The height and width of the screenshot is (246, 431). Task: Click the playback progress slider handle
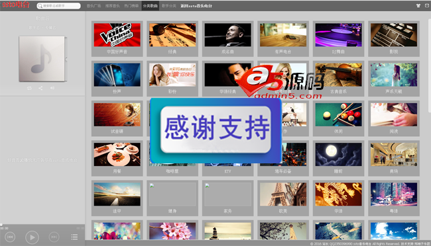1,225
